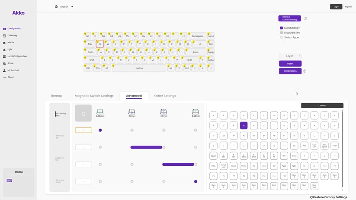356x200 pixels.
Task: Toggle the Disabled Key legend box
Action: [282, 33]
